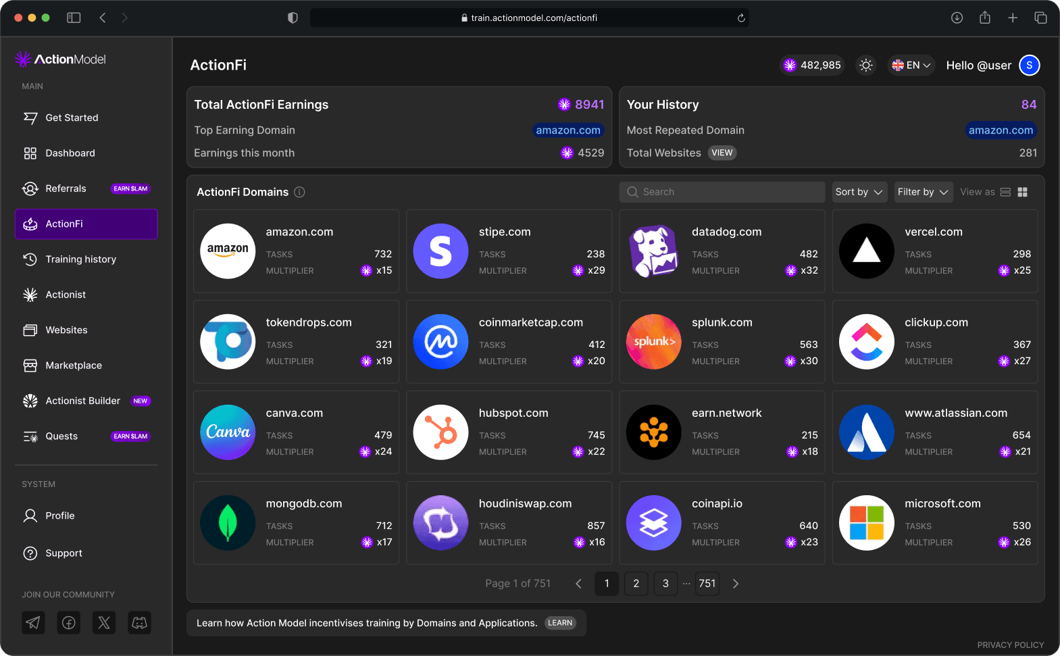Open Actionist Builder in sidebar
Screen dimensions: 1060x656
tap(86, 401)
